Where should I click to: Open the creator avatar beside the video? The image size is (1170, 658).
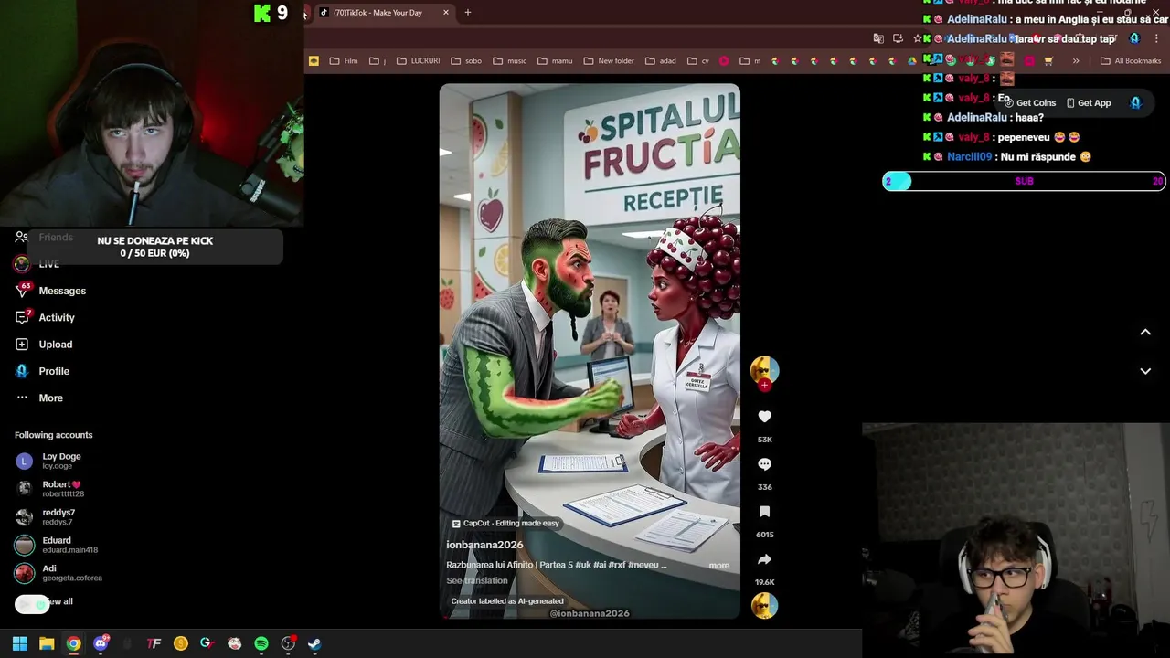[764, 369]
